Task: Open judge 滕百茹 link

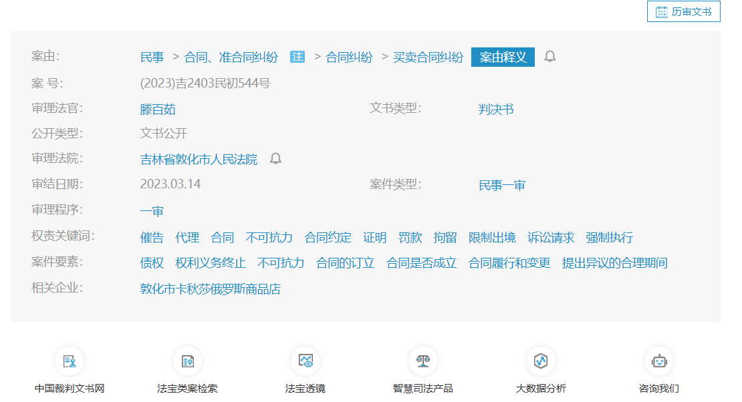Action: point(158,110)
